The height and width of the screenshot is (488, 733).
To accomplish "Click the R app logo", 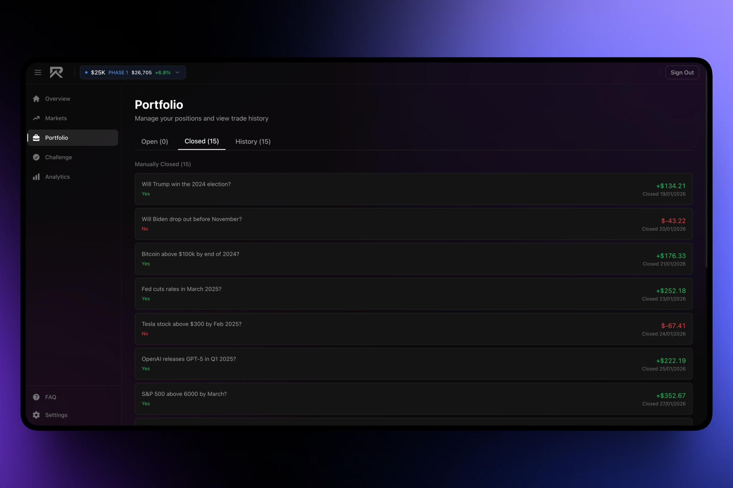I will pos(56,72).
